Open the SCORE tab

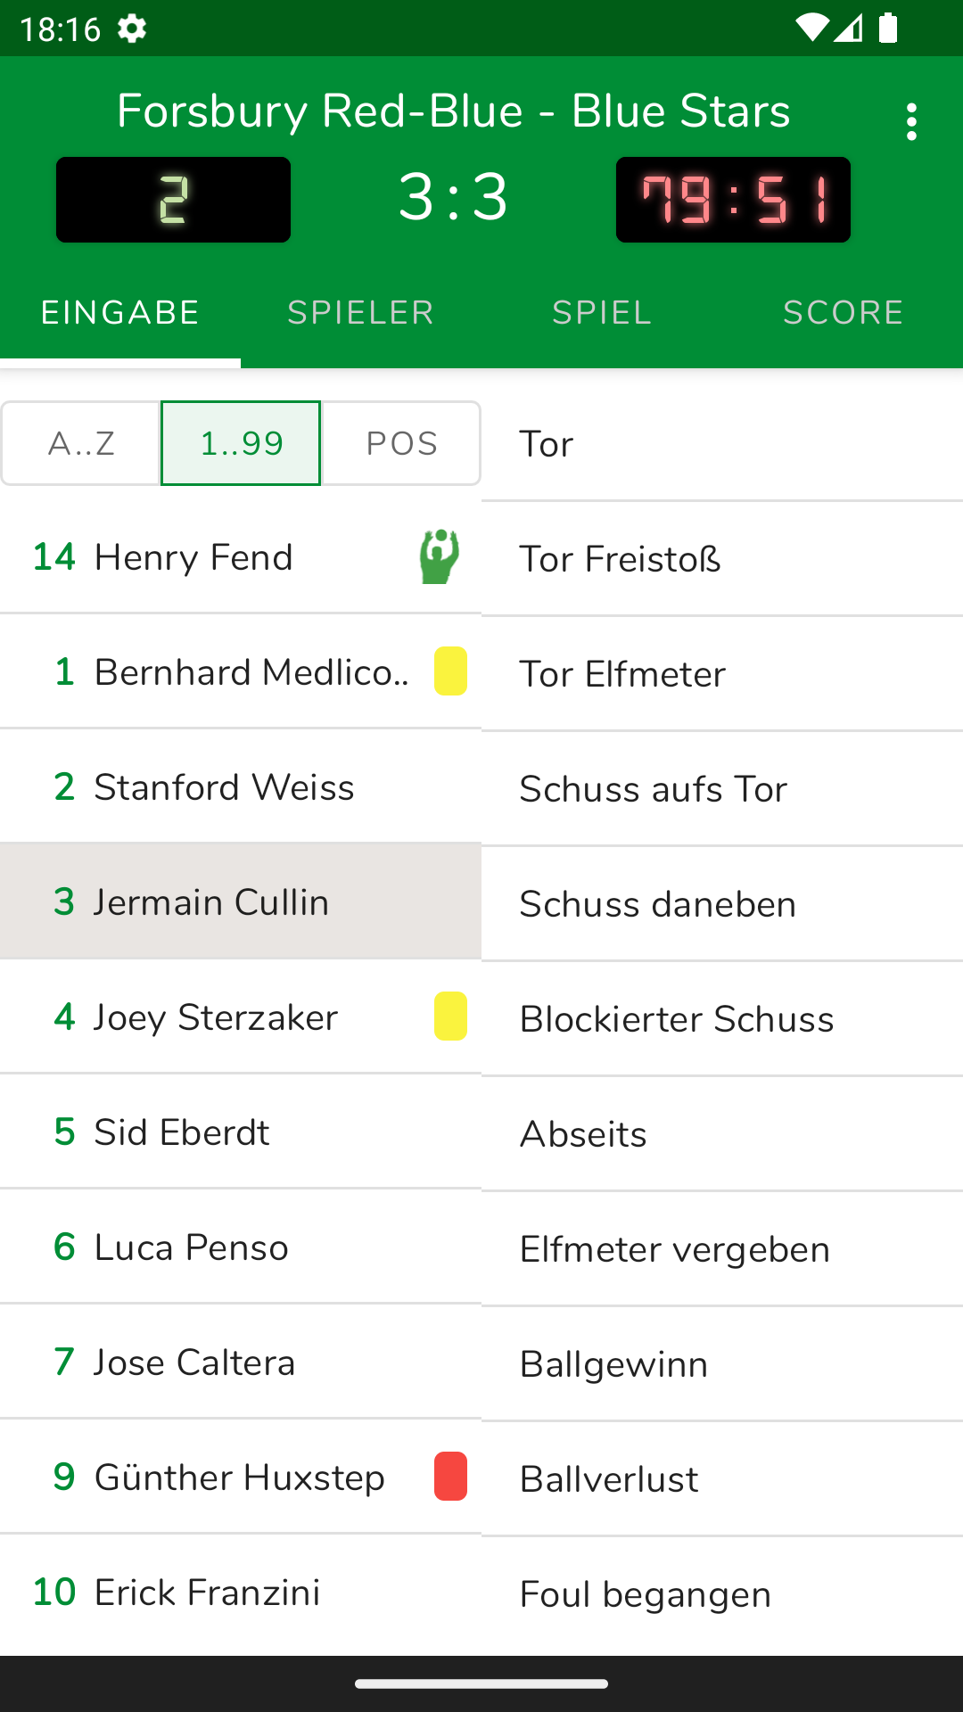pos(843,313)
